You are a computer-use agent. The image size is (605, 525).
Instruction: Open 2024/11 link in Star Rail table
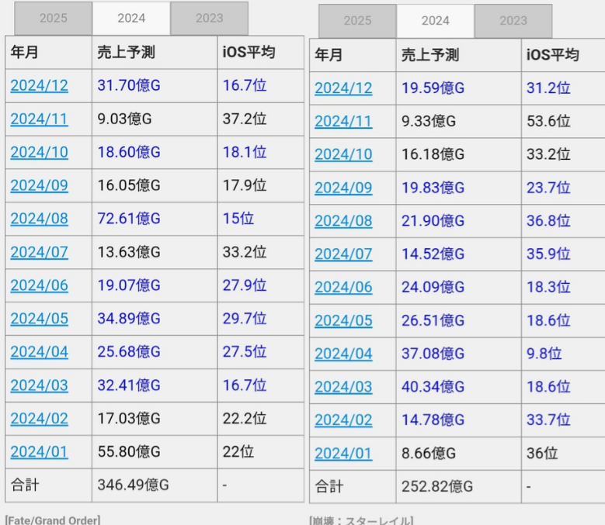pyautogui.click(x=343, y=121)
